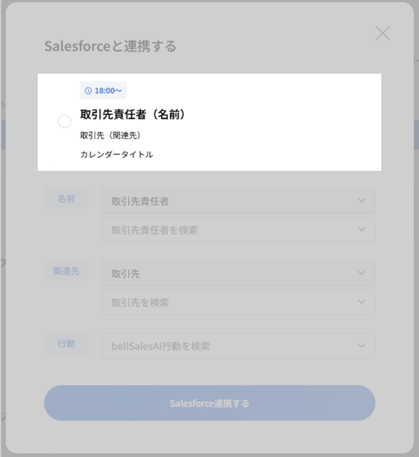419x457 pixels.
Task: Expand the 取引先責任者を検索 chevron arrow
Action: tap(361, 230)
